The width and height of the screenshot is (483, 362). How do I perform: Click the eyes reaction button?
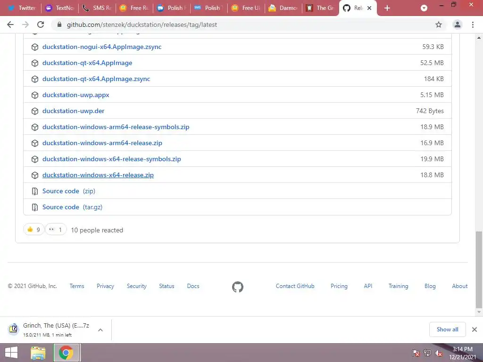click(56, 230)
